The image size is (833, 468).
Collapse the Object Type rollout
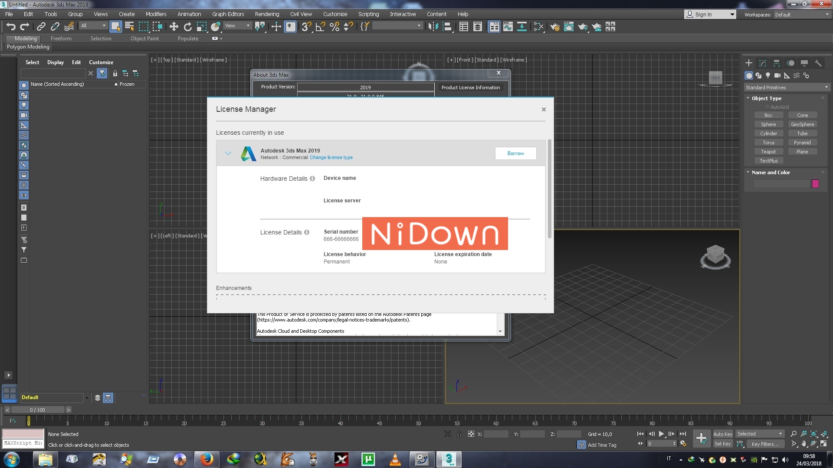tap(748, 98)
